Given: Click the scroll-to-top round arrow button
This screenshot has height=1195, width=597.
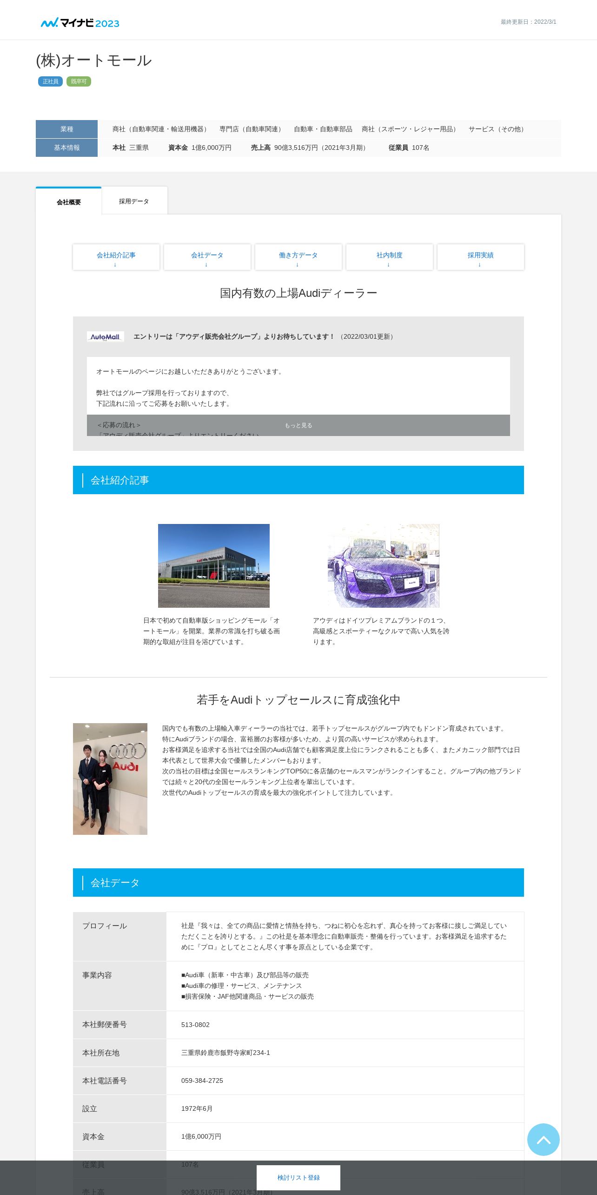Looking at the screenshot, I should coord(543,1139).
